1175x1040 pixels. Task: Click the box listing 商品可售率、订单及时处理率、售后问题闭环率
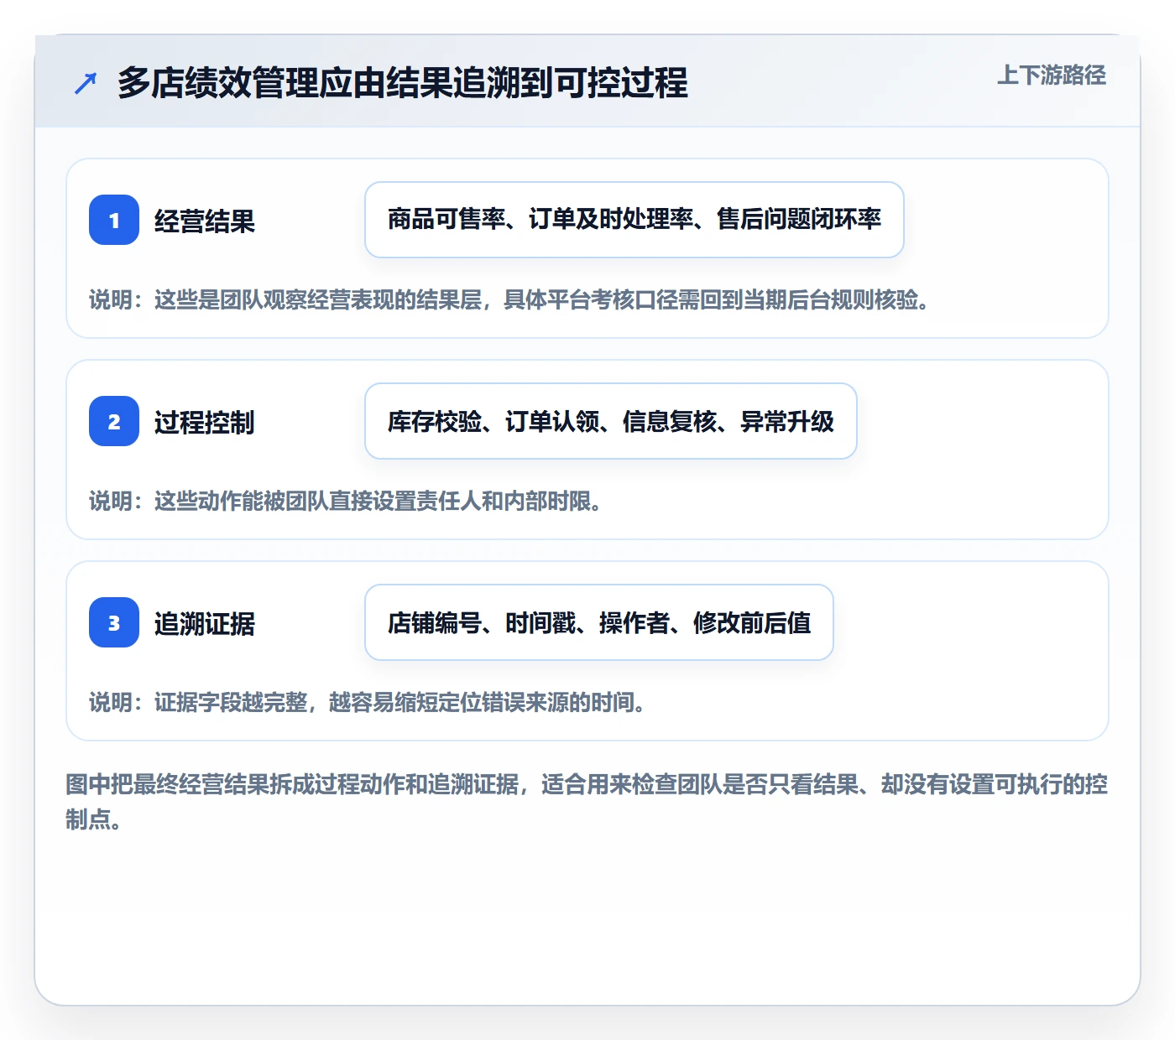[x=634, y=220]
